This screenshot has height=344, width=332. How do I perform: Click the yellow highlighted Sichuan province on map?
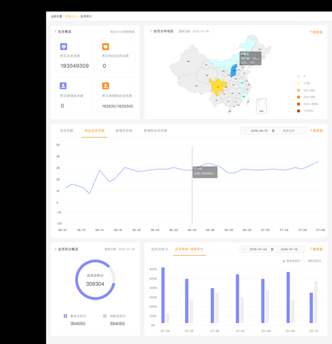click(217, 86)
